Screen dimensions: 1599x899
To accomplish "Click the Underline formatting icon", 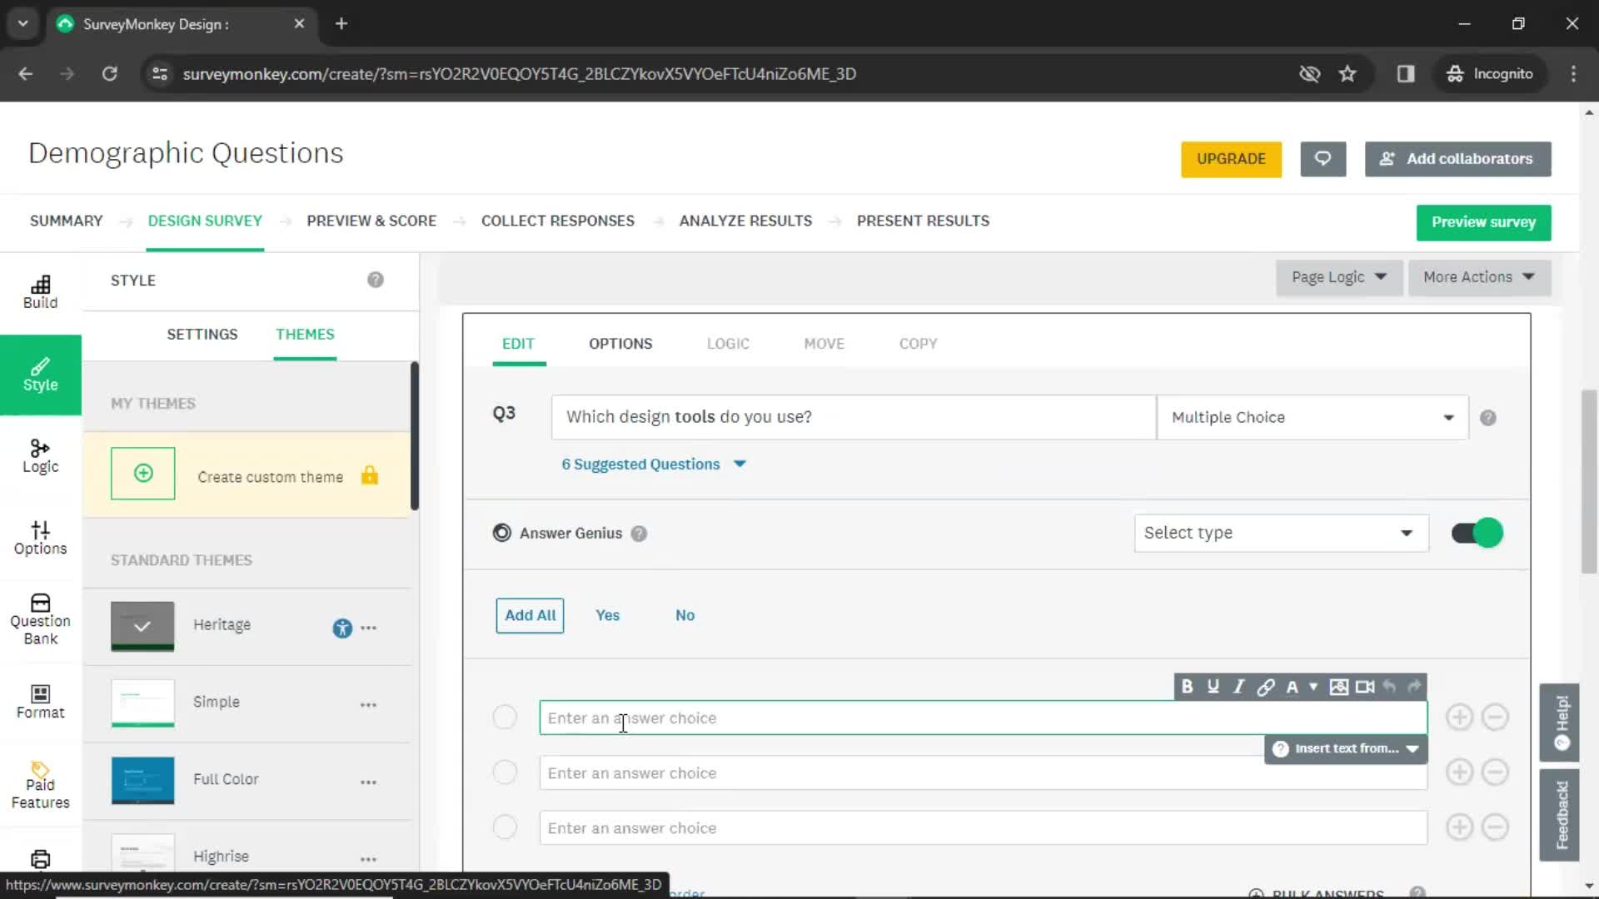I will pos(1213,686).
